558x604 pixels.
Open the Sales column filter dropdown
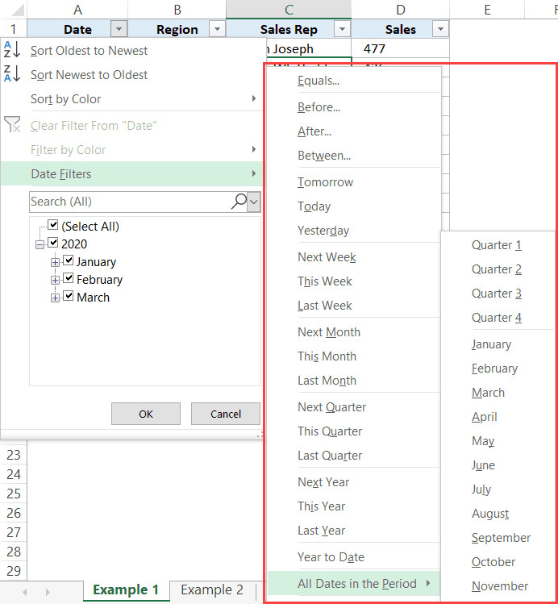440,29
